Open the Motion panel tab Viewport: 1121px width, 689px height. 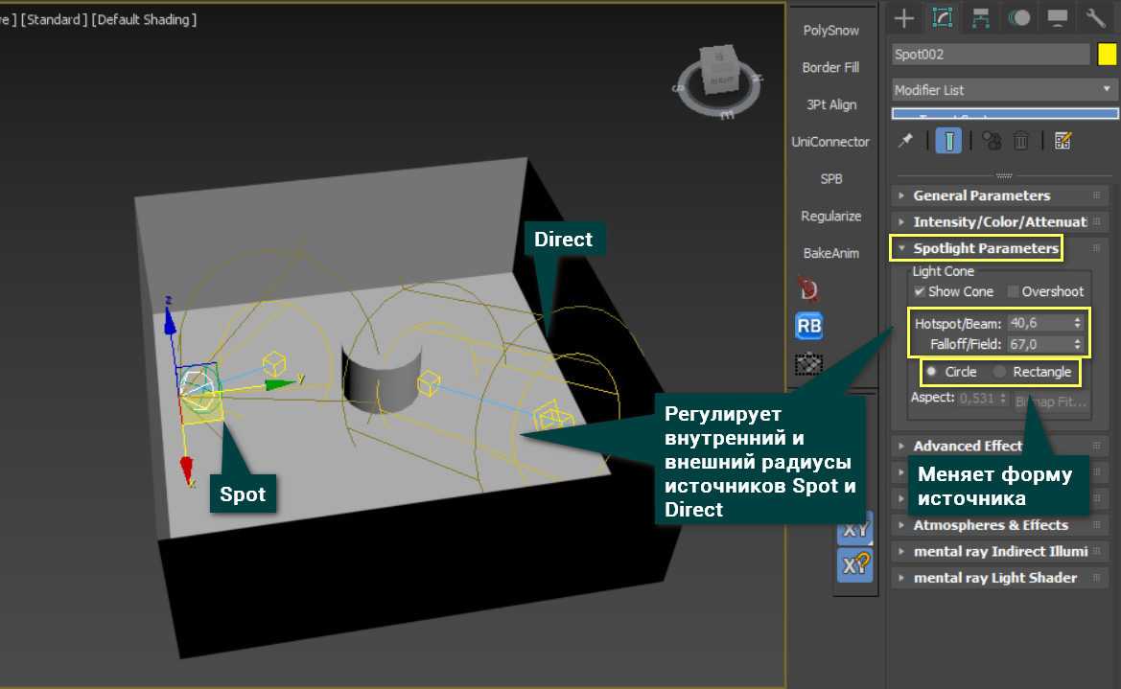pos(1019,17)
